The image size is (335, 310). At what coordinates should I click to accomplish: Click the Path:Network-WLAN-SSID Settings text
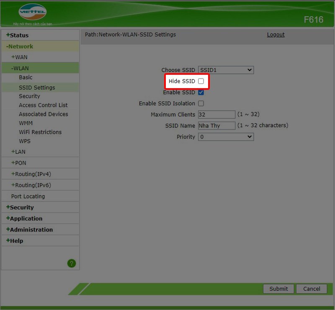click(x=130, y=35)
